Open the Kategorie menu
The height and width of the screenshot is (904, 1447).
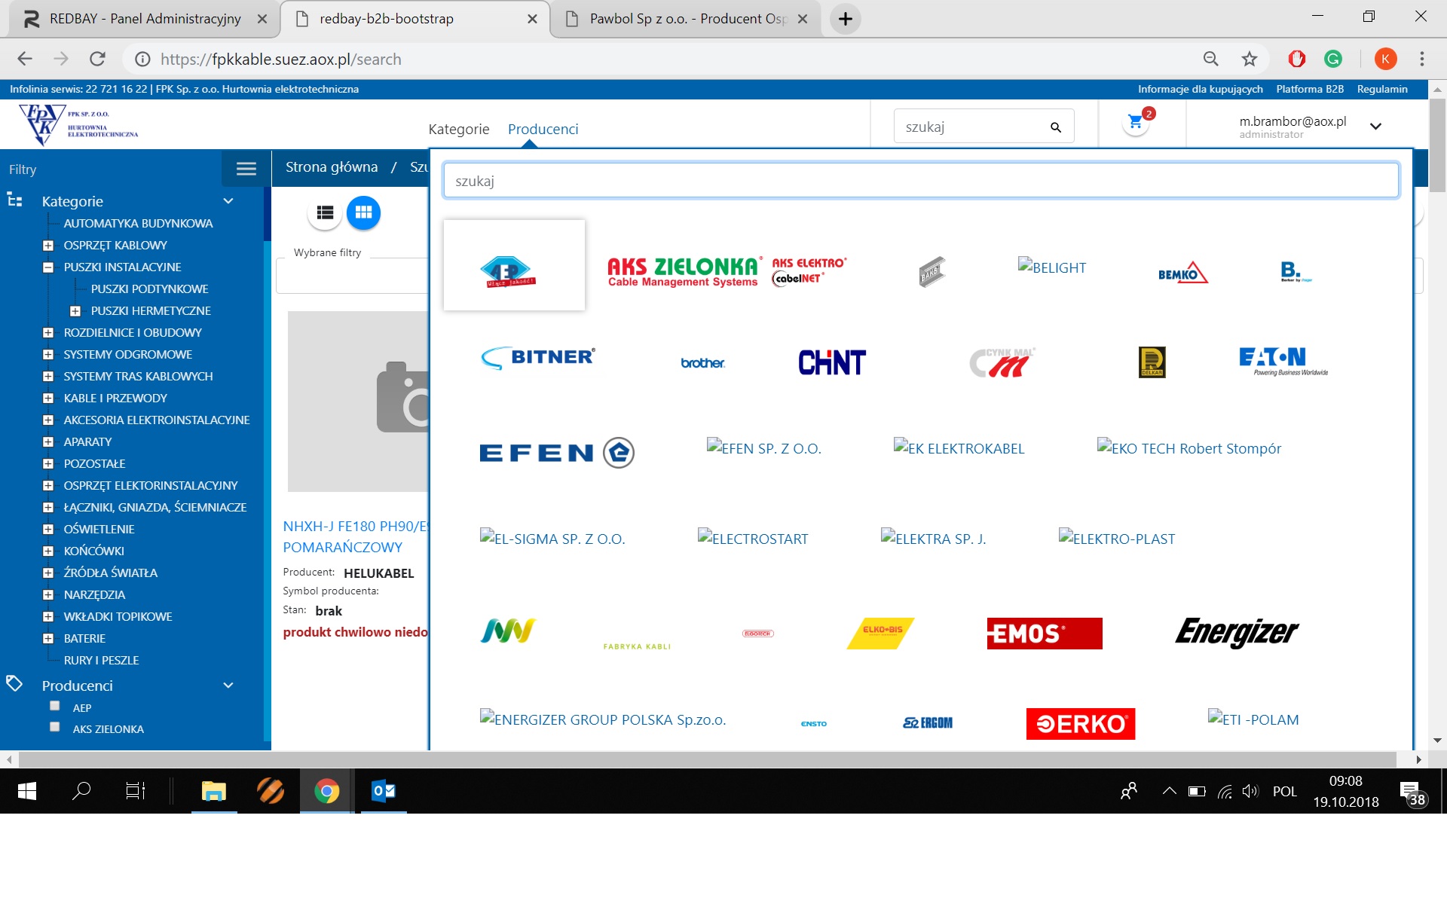[x=458, y=129]
